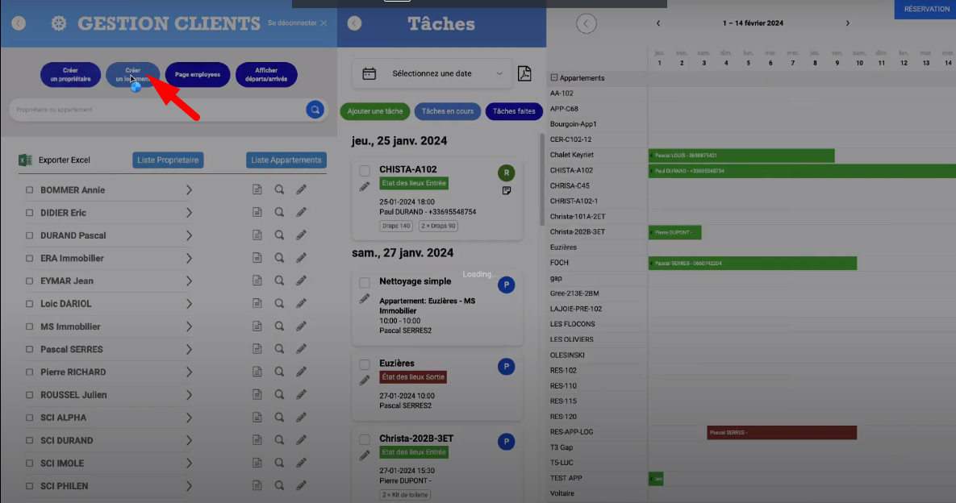The image size is (956, 503).
Task: Select the ERA Immobilier checkbox
Action: (x=29, y=259)
